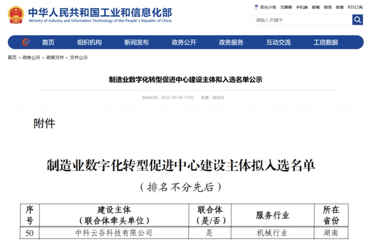The height and width of the screenshot is (251, 371).
Task: Click the article title 制造业数字化转型促进中心建设主体拟入选名单公示
Action: click(185, 80)
